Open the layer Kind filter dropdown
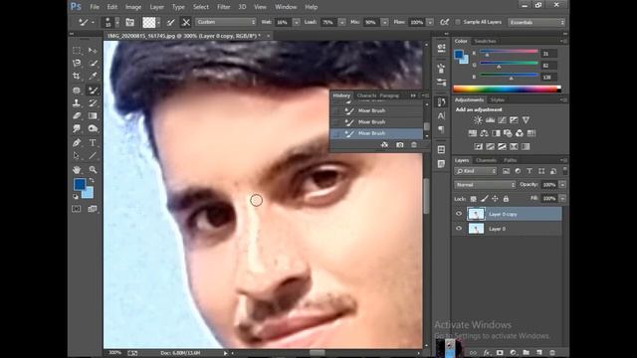The image size is (637, 358). point(476,171)
